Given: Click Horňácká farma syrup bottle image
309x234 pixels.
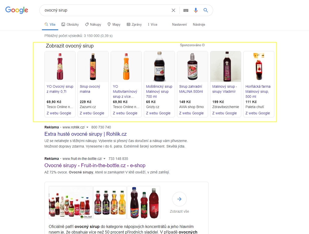Looking at the screenshot, I should point(259,67).
